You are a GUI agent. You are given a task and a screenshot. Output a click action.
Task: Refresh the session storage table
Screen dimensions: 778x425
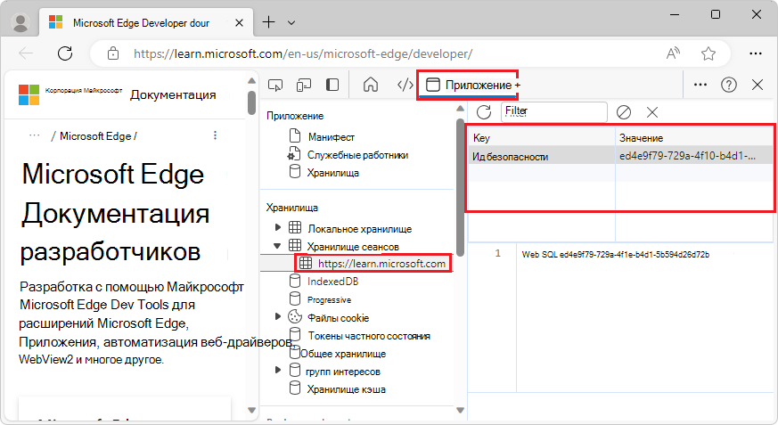click(484, 112)
